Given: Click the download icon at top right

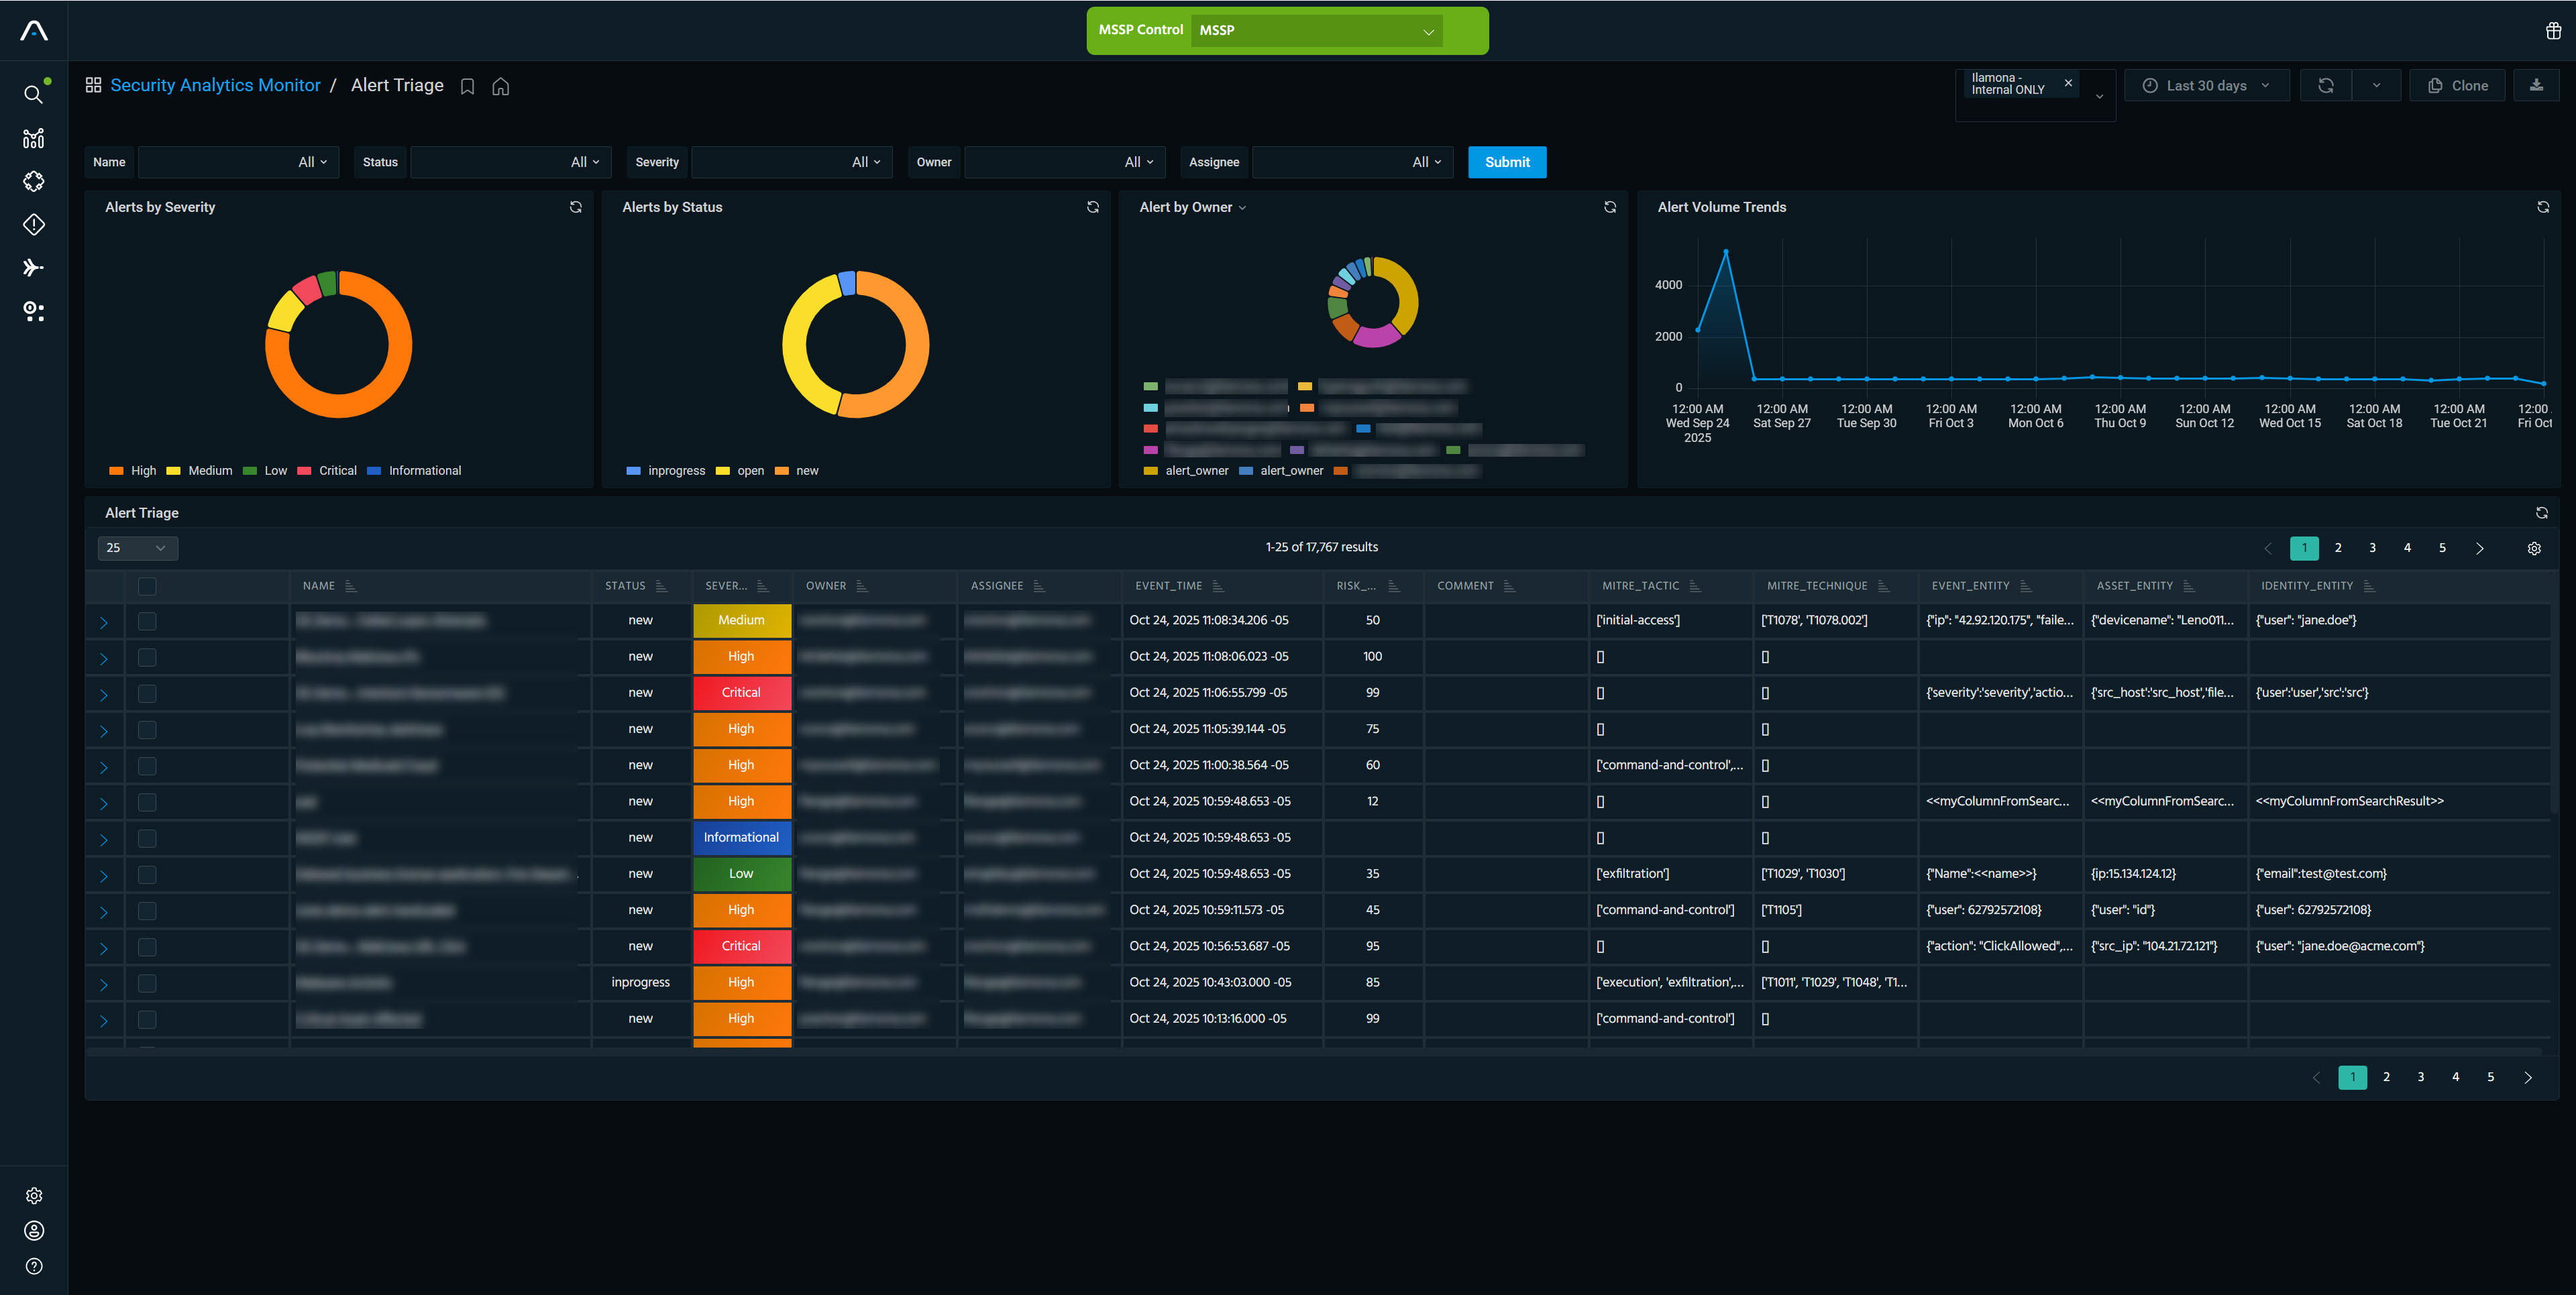Looking at the screenshot, I should (2536, 85).
